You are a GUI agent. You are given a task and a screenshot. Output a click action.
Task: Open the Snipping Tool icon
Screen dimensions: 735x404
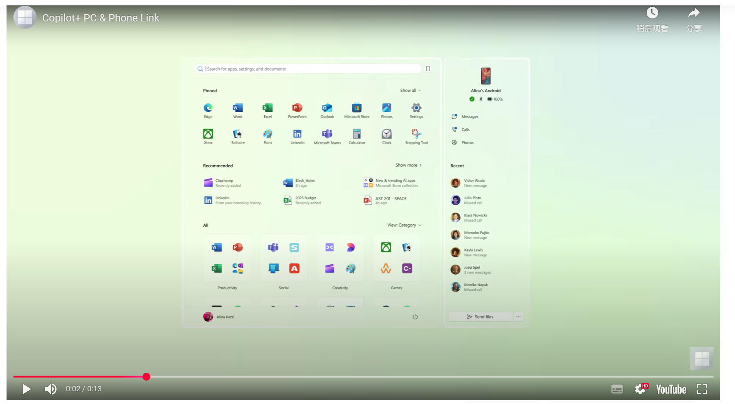coord(416,134)
